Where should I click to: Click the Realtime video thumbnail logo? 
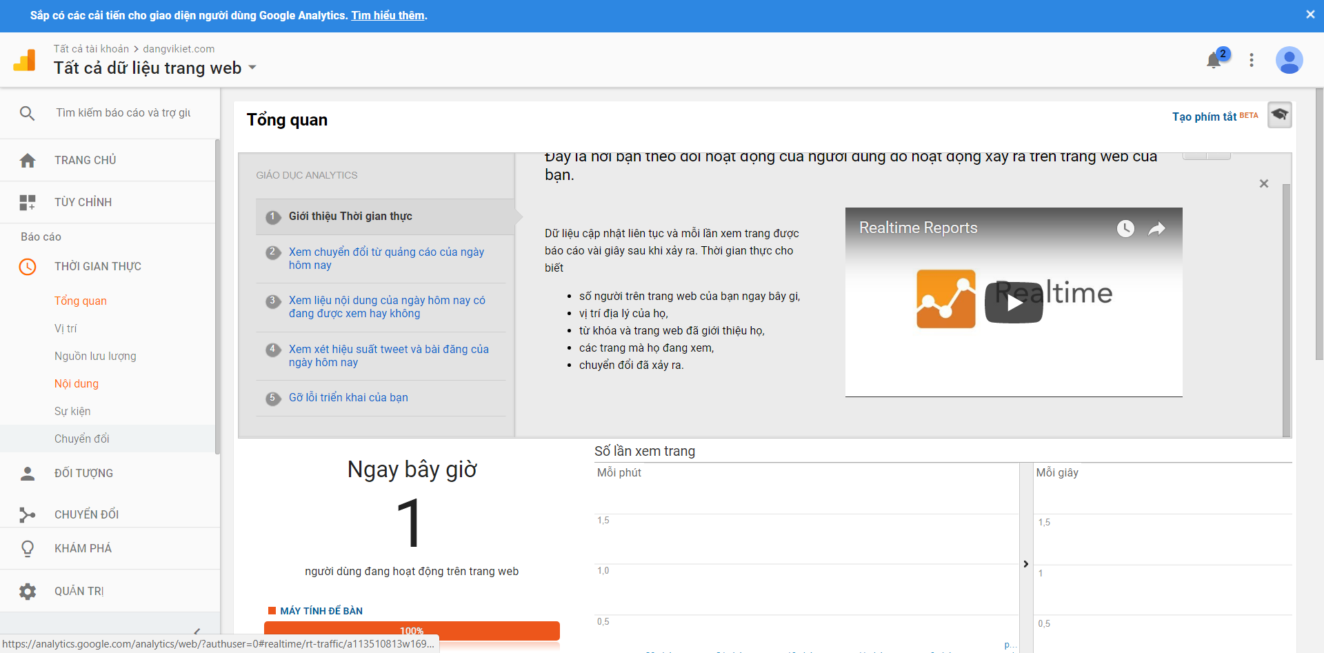tap(946, 299)
